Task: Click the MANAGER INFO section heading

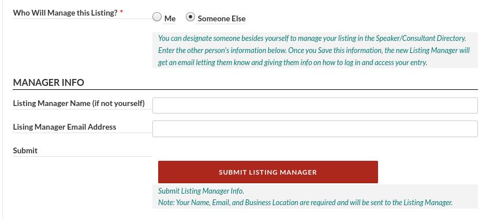Action: click(48, 82)
